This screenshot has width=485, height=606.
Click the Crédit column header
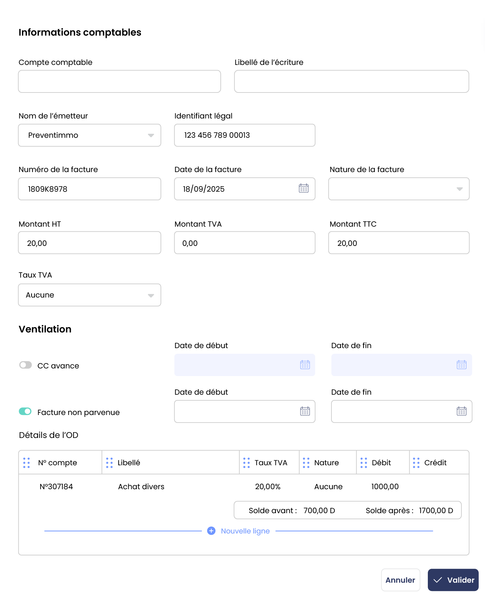435,463
